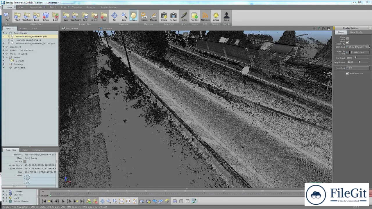The width and height of the screenshot is (372, 209).
Task: Click the animation play button
Action: coord(63,201)
